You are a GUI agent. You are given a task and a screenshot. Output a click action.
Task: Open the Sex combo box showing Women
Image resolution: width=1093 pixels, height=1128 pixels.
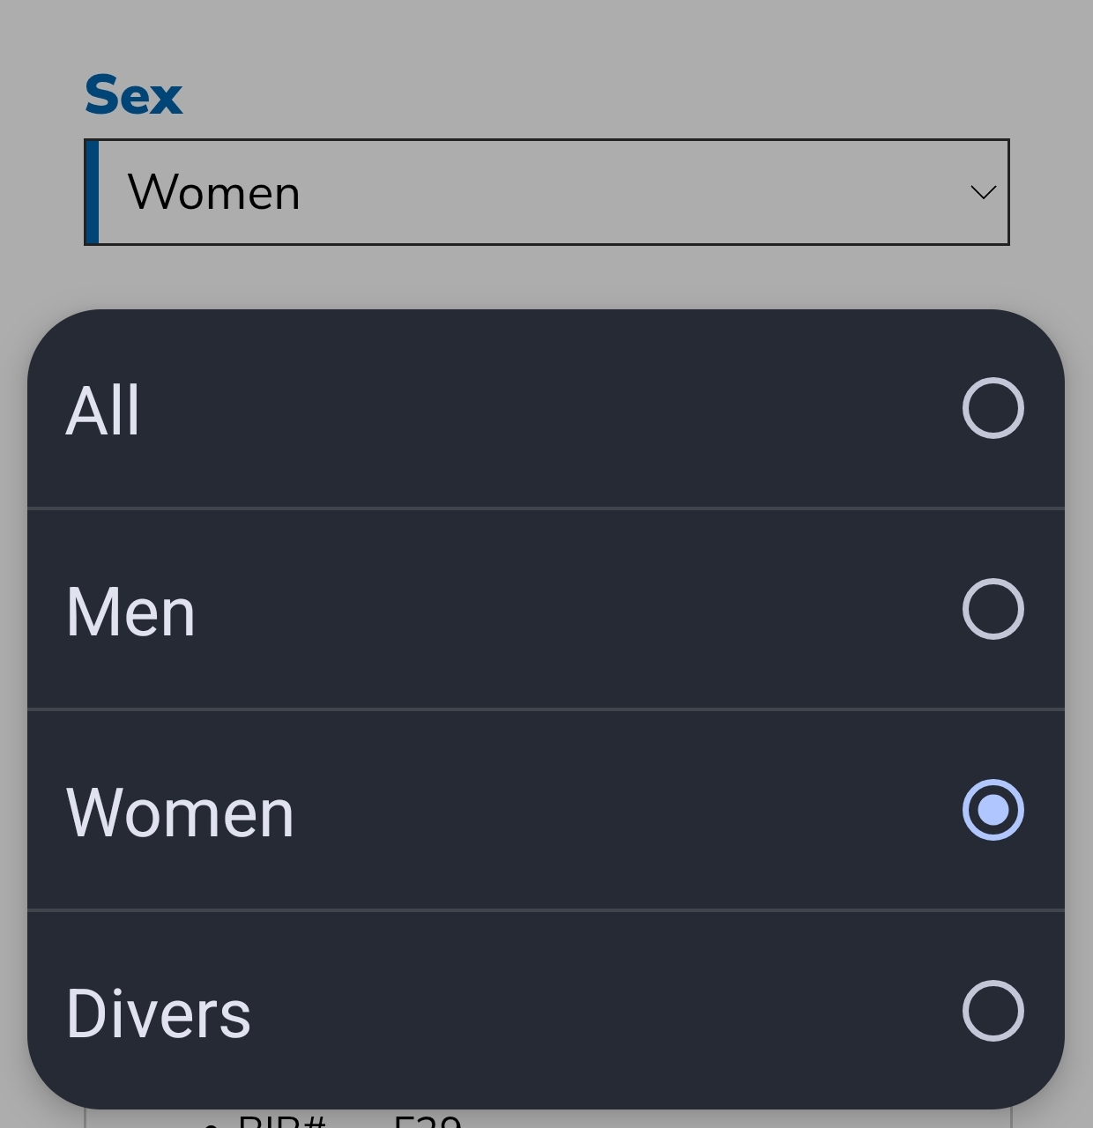coord(546,192)
